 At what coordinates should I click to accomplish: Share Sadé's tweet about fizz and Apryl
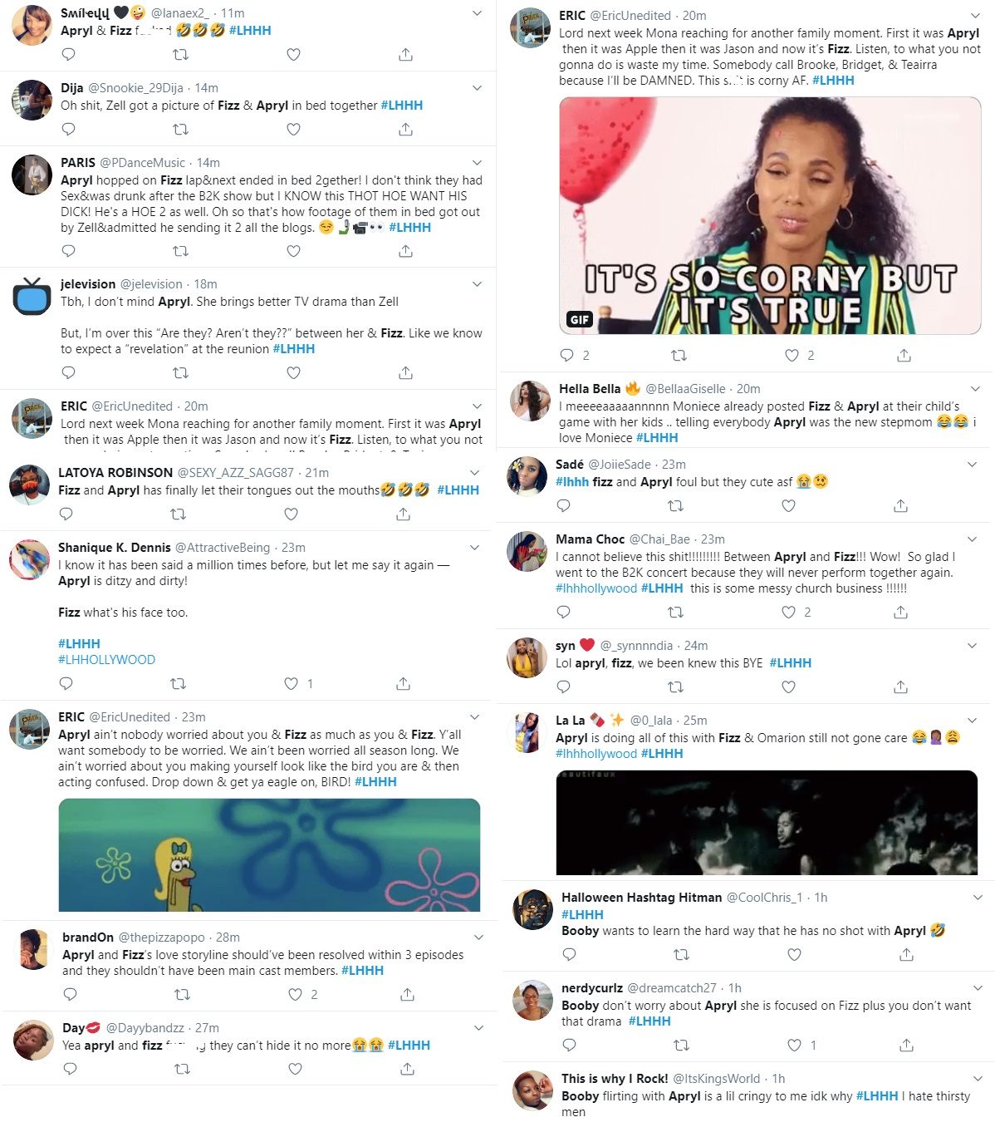(900, 506)
